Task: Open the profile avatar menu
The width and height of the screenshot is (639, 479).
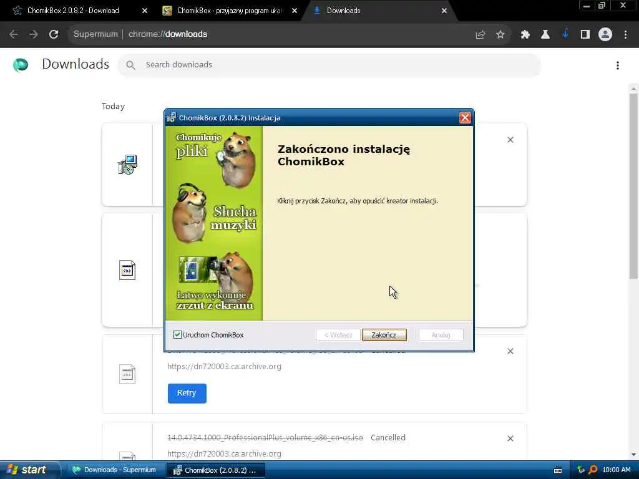Action: tap(605, 34)
